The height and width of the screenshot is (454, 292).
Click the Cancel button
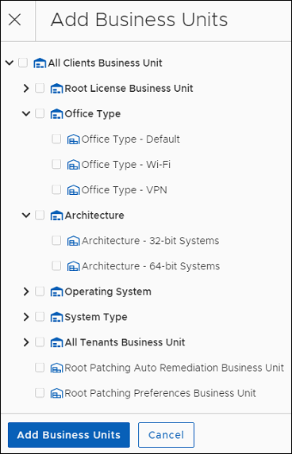coord(166,435)
